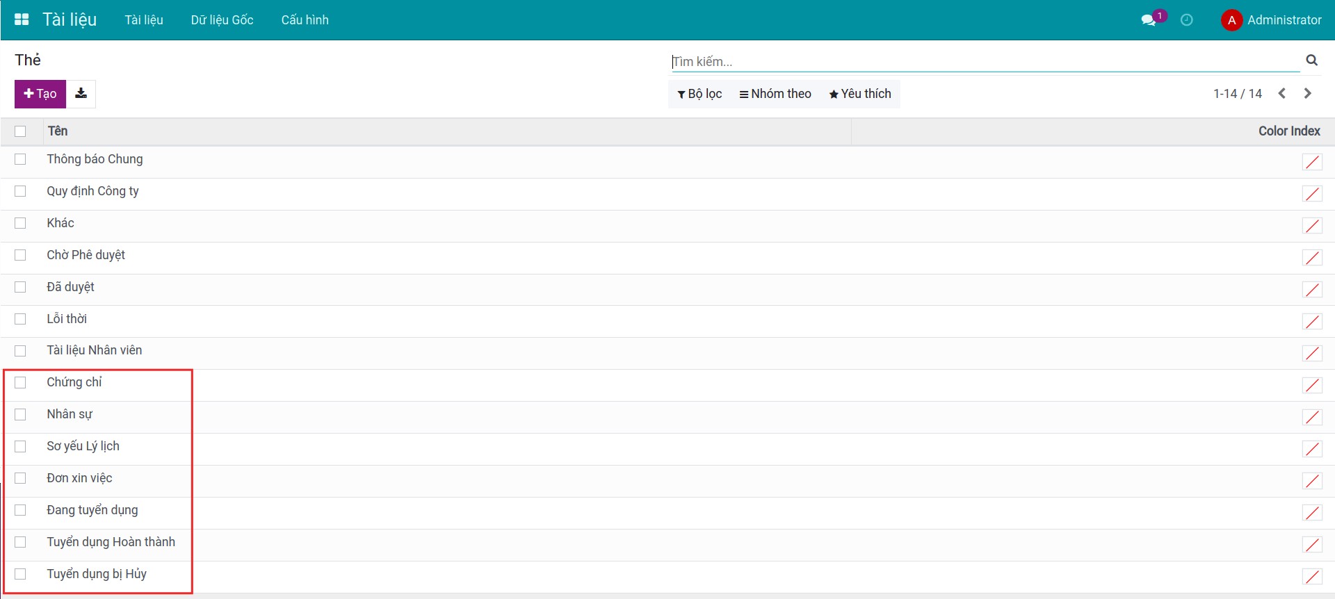Open the Dữ liệu Gốc menu
Screen dimensions: 1335x599
point(222,20)
